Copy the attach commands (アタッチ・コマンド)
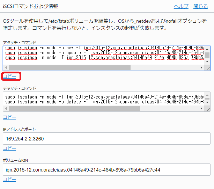This screenshot has width=214, height=189. pos(9,76)
